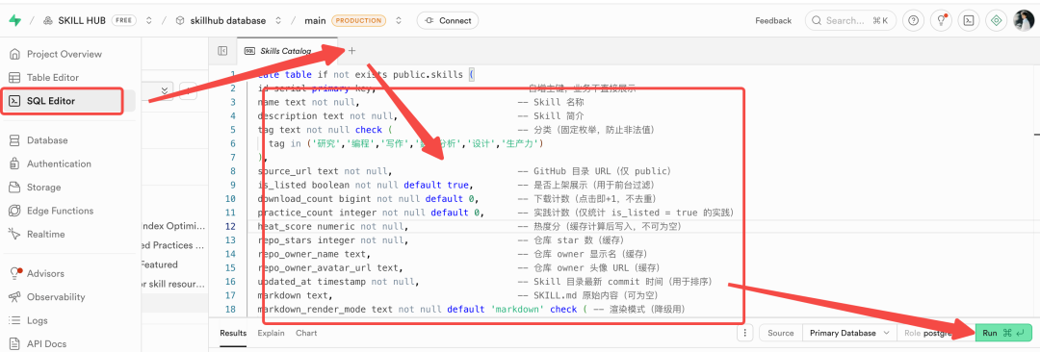Switch to the Results tab
Image resolution: width=1040 pixels, height=352 pixels.
pos(233,334)
